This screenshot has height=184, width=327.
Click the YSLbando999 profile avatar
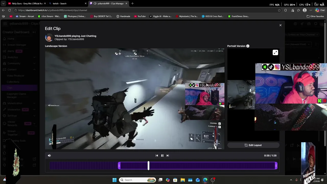[49, 38]
